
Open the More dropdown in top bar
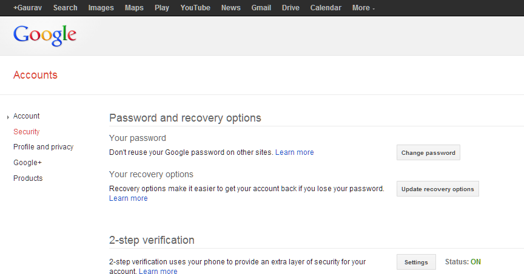(363, 8)
